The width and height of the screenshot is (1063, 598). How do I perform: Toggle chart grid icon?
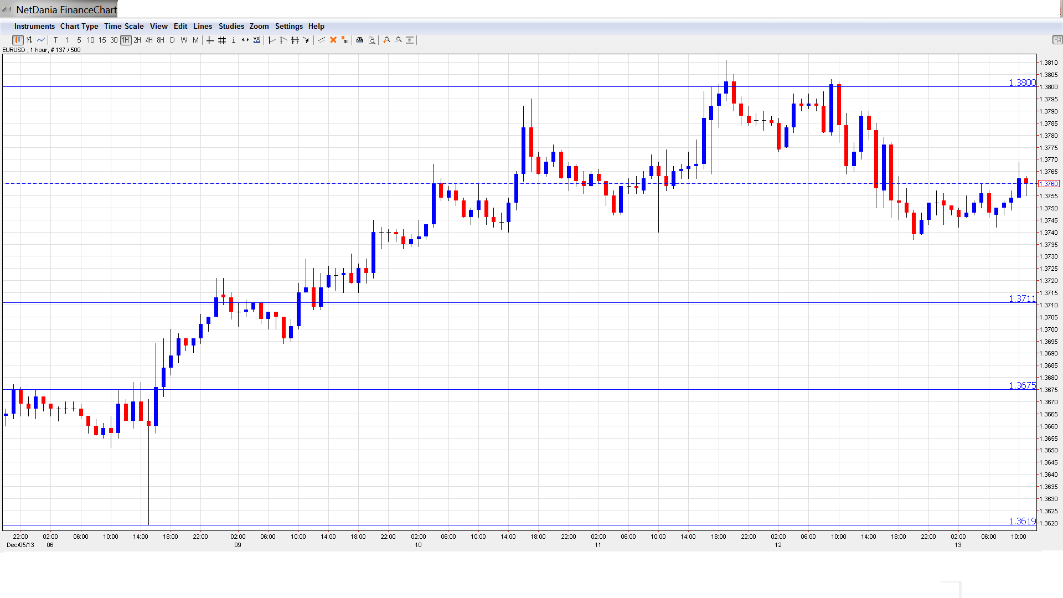(x=222, y=40)
